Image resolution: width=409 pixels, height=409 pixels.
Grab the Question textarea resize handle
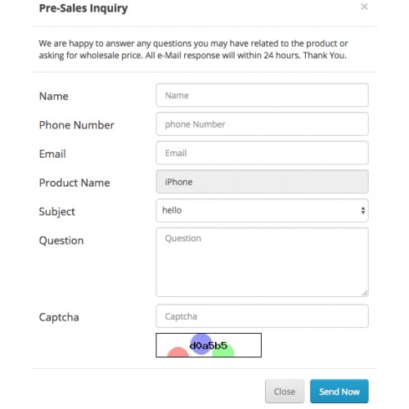(365, 293)
